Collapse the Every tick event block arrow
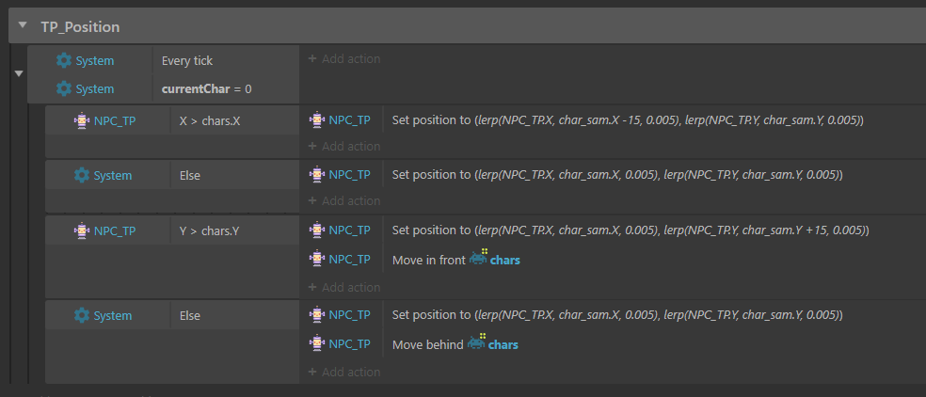Image resolution: width=926 pixels, height=397 pixels. (18, 73)
